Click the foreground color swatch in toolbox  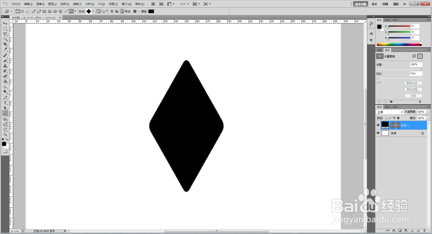pos(4,144)
